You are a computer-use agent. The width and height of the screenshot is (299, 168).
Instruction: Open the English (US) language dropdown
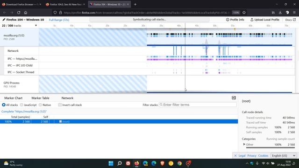click(x=284, y=155)
